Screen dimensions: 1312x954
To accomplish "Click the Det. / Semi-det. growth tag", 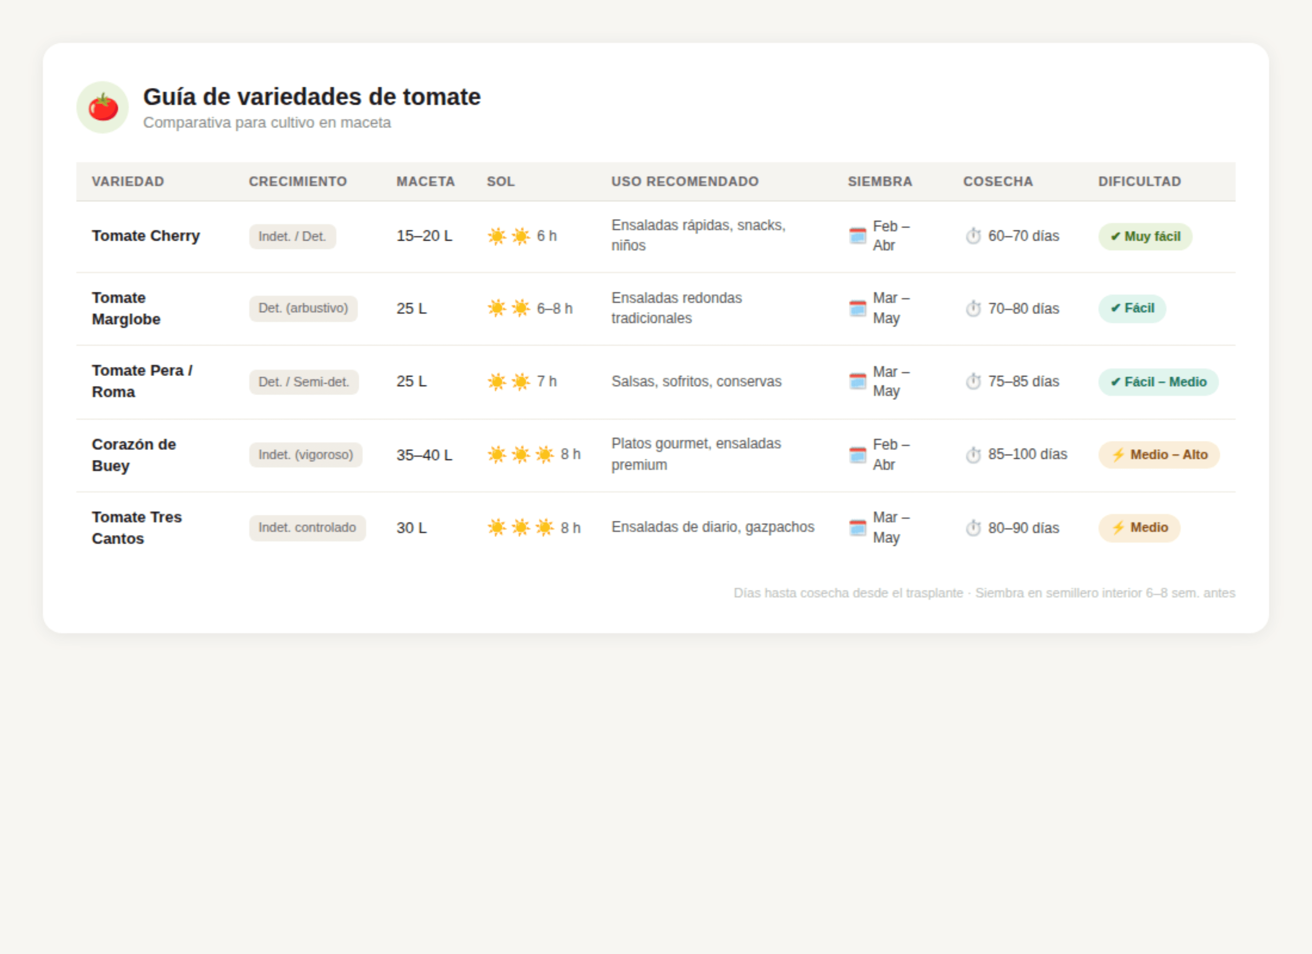I will [x=304, y=382].
